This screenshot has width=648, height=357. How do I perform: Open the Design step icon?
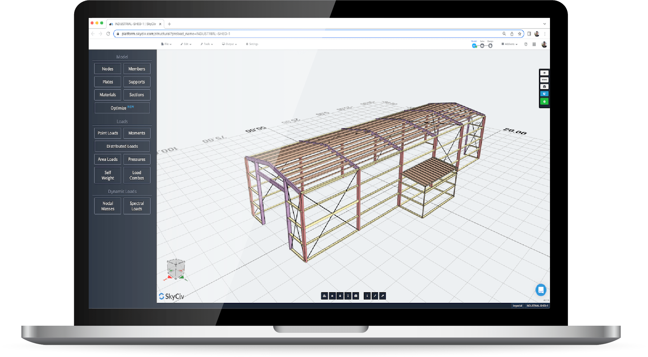[490, 46]
